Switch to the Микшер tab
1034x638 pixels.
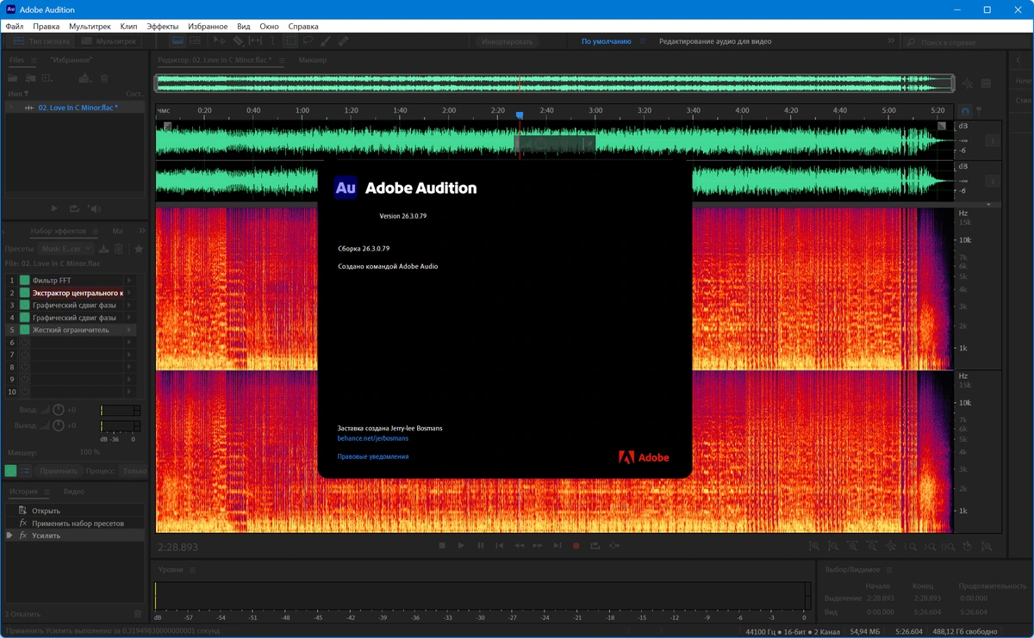pyautogui.click(x=313, y=60)
